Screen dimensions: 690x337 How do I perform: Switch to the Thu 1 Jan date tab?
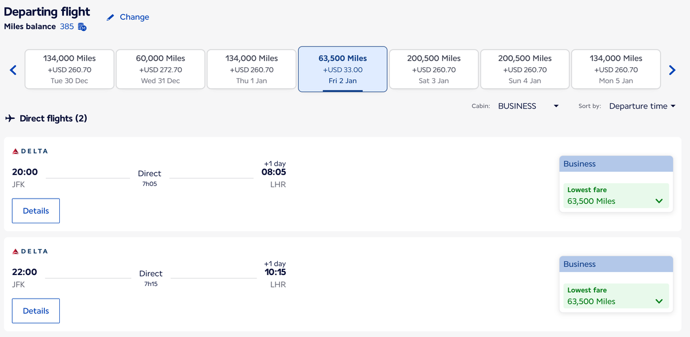coord(251,69)
